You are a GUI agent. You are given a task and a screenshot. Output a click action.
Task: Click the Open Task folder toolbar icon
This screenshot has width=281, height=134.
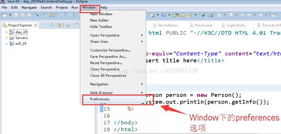tap(183, 15)
